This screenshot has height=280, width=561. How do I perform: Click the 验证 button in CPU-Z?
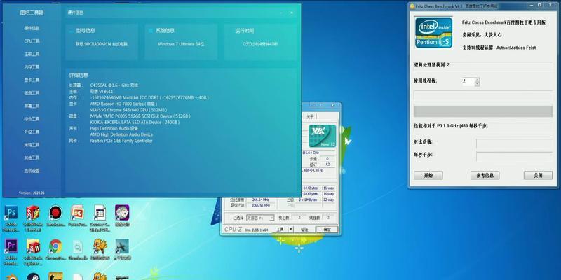(x=304, y=230)
